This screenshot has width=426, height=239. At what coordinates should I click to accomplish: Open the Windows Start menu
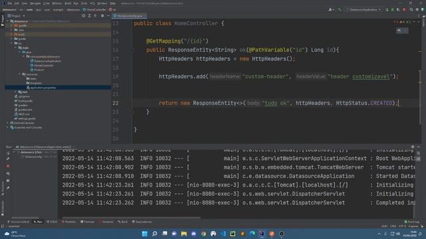coord(145,234)
